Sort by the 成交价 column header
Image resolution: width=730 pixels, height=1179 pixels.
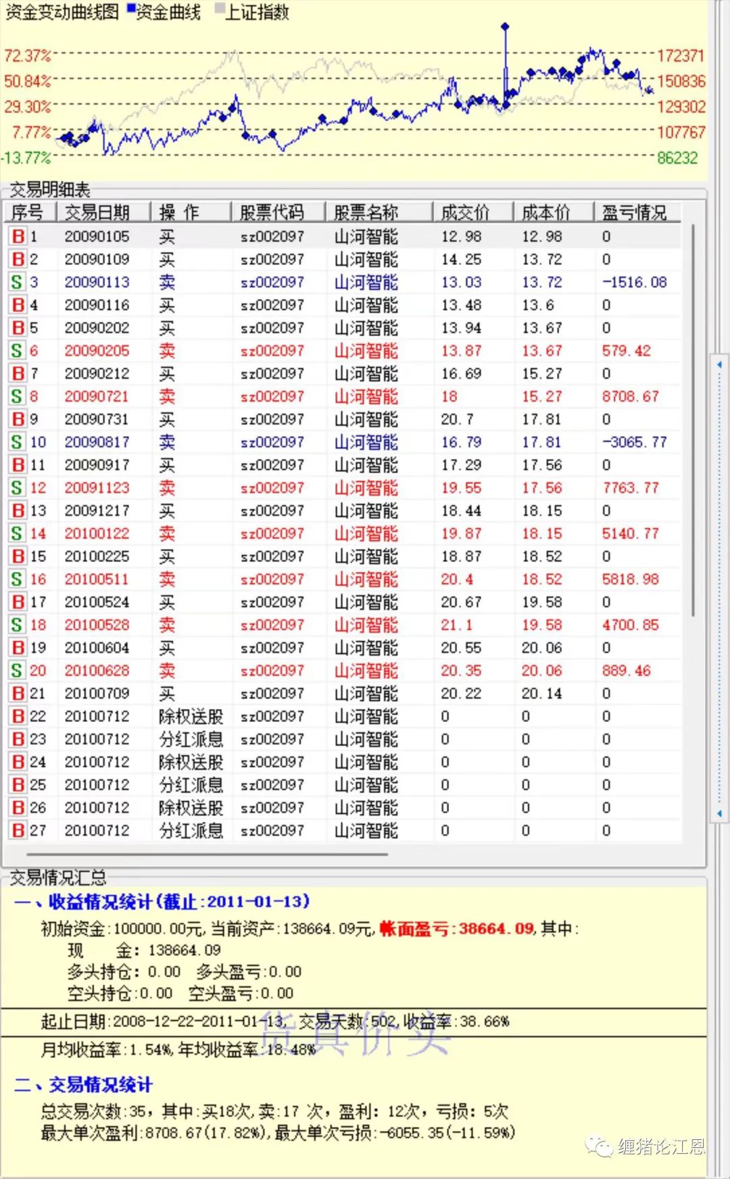point(473,212)
